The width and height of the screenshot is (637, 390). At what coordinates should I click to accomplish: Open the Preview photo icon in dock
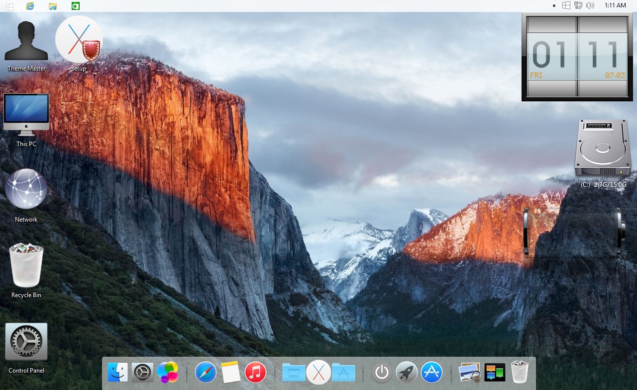(x=470, y=372)
